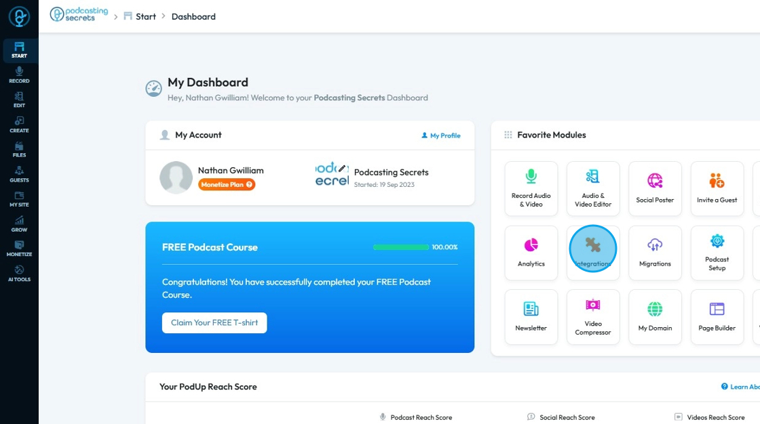This screenshot has height=424, width=760.
Task: Open the Social Poster module
Action: click(x=655, y=188)
